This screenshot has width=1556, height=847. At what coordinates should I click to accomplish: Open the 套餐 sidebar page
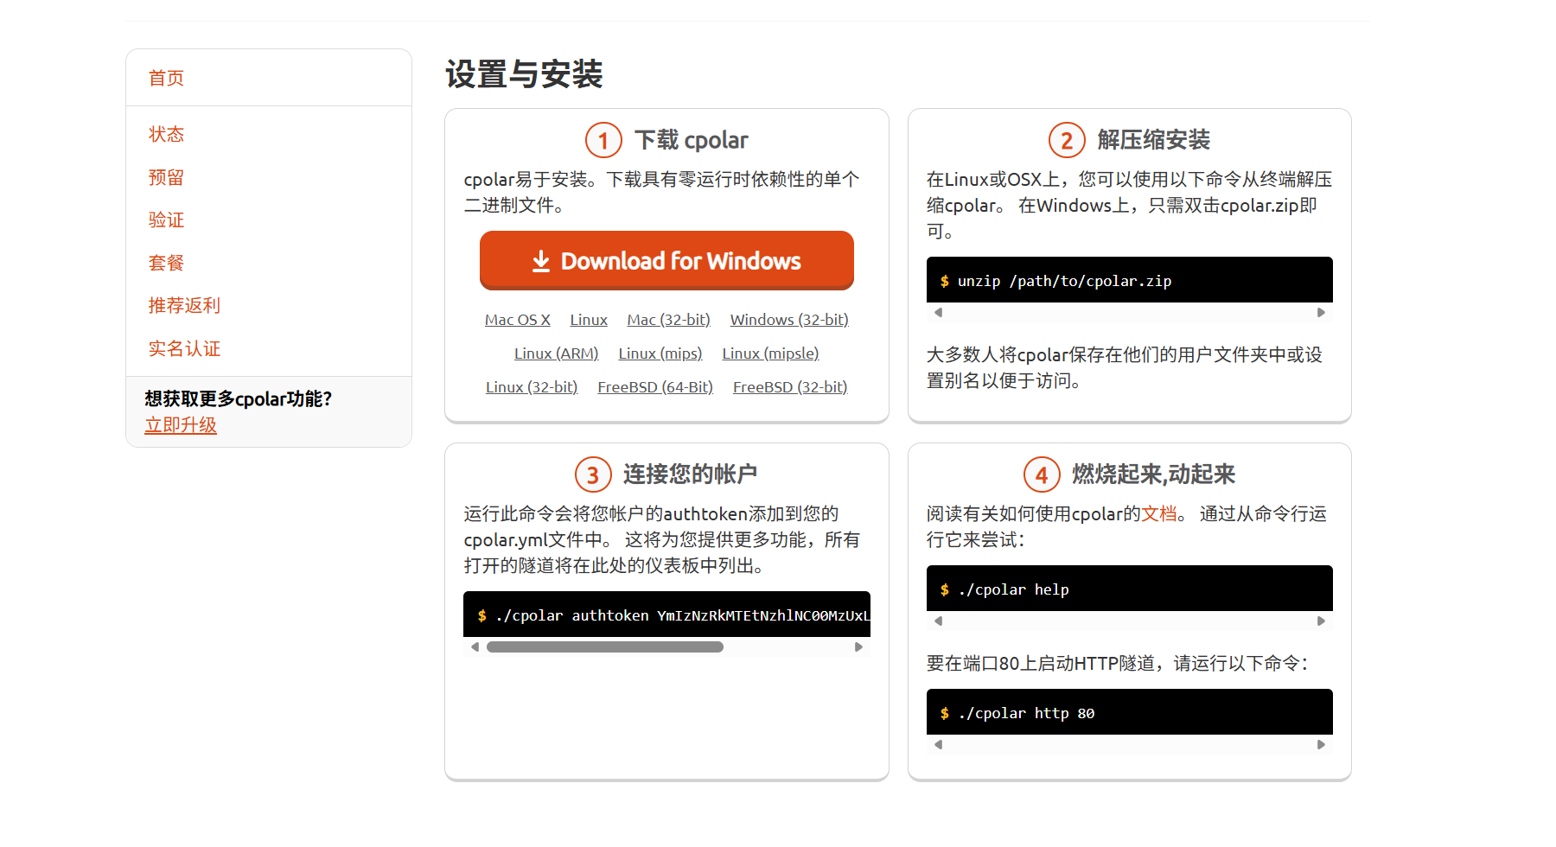pyautogui.click(x=166, y=263)
